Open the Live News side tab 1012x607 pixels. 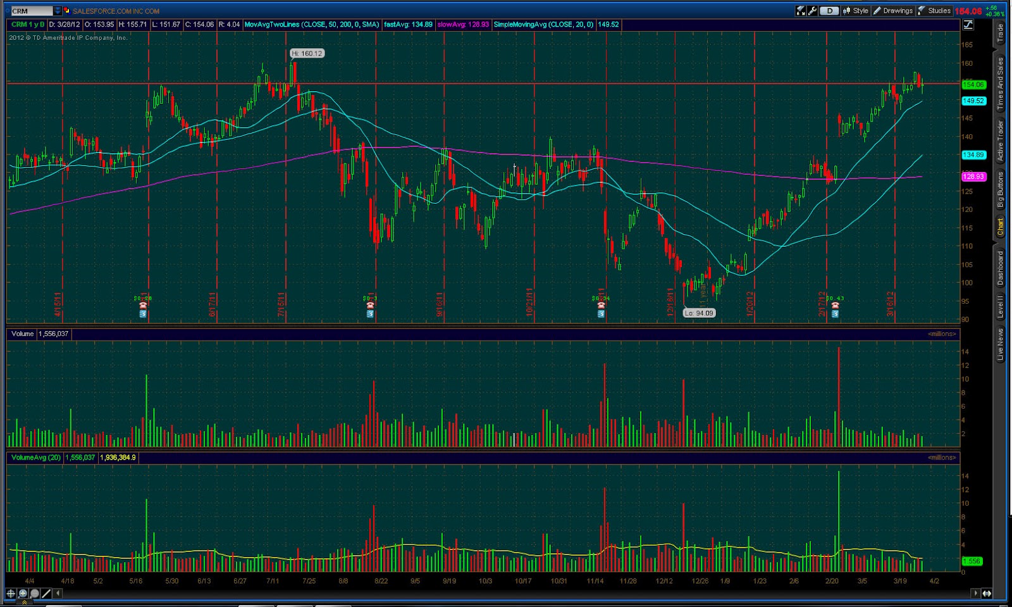coord(1000,344)
